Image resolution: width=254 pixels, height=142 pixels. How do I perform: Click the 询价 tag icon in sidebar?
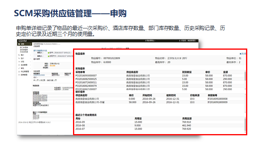(19, 55)
